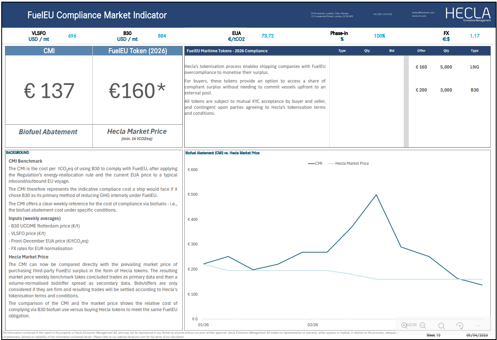This screenshot has height=340, width=497.
Task: Click the EUA value 73.72
Action: click(x=268, y=36)
